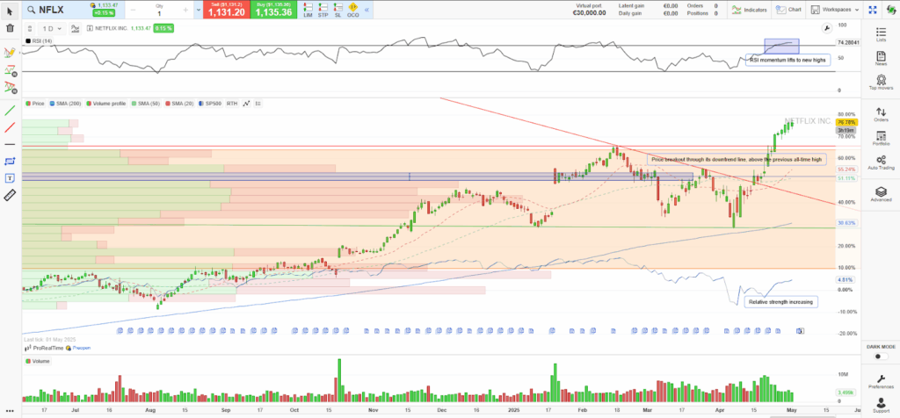Choose the green trend line tool

[10, 111]
